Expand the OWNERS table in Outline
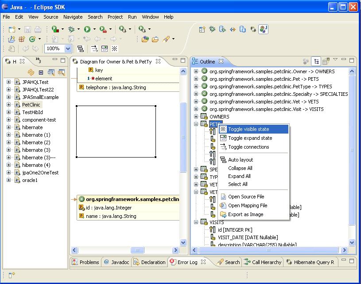This screenshot has width=361, height=284. point(196,117)
